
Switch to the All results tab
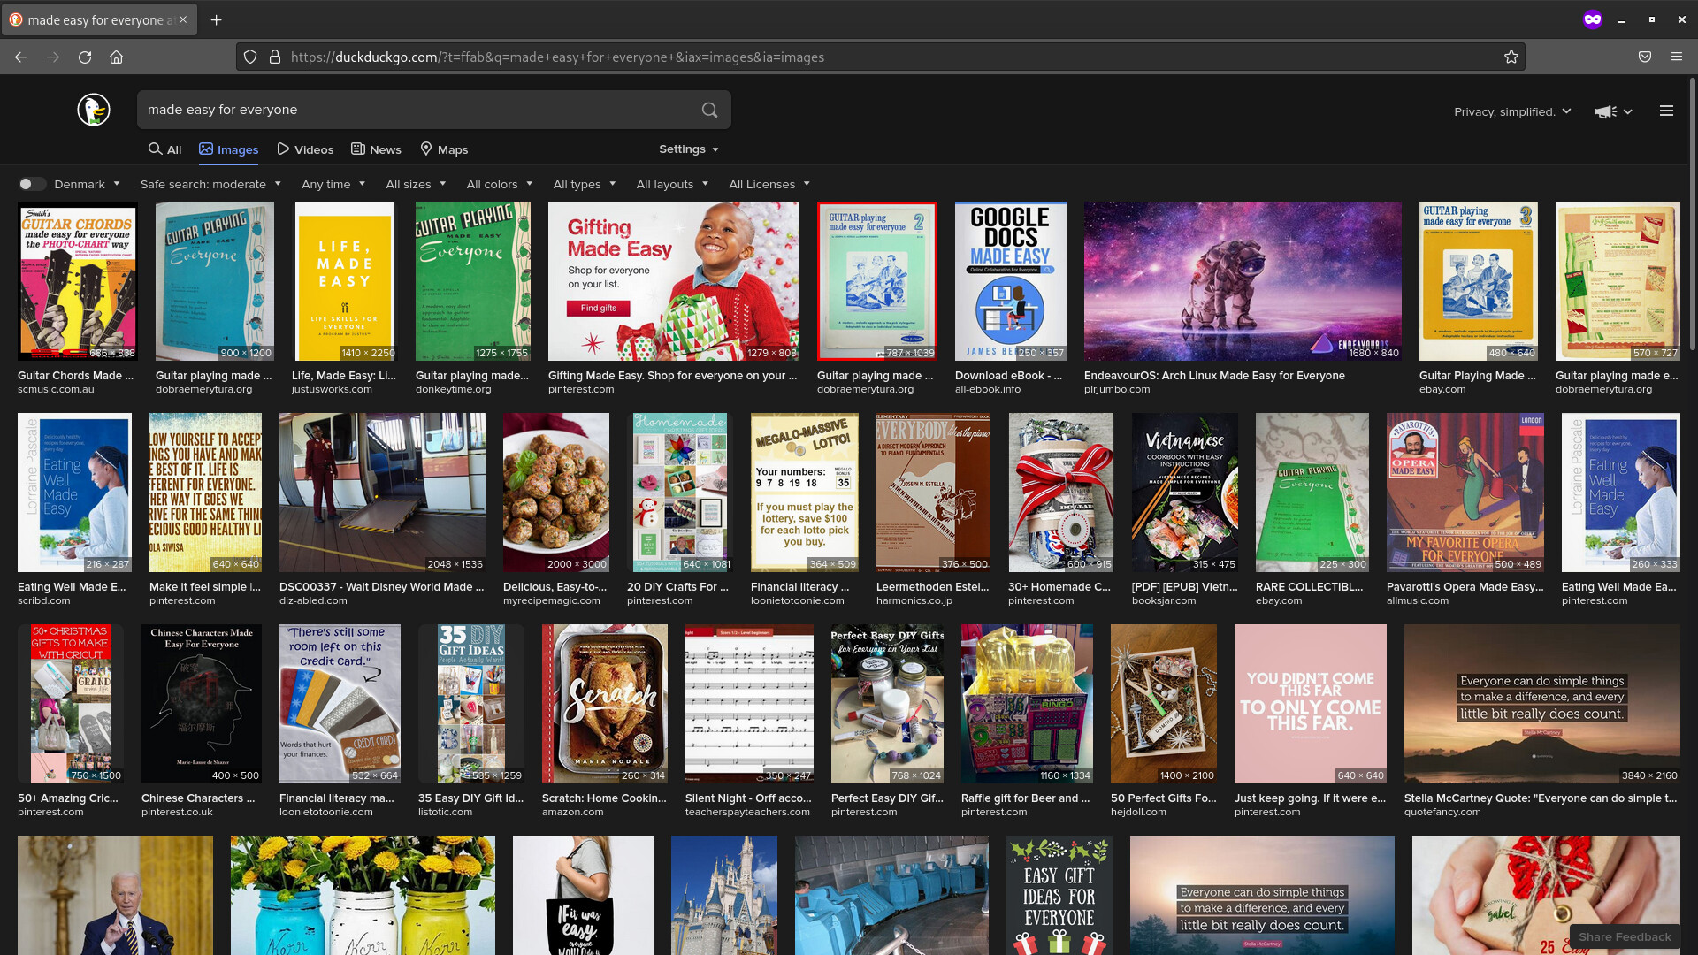[165, 149]
